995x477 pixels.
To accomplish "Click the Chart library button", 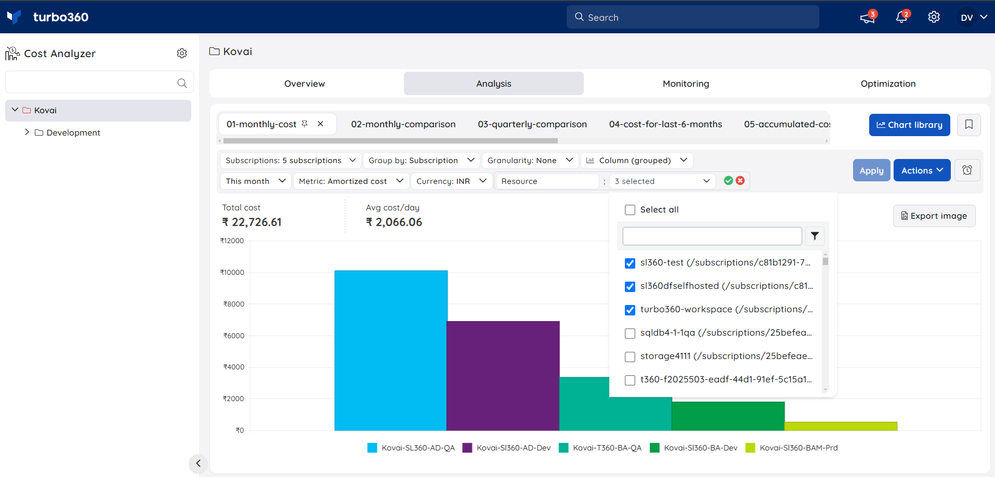I will click(909, 125).
